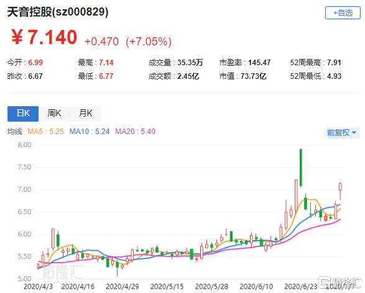The width and height of the screenshot is (365, 293).
Task: Click the current price ¥7.140
Action: click(44, 37)
